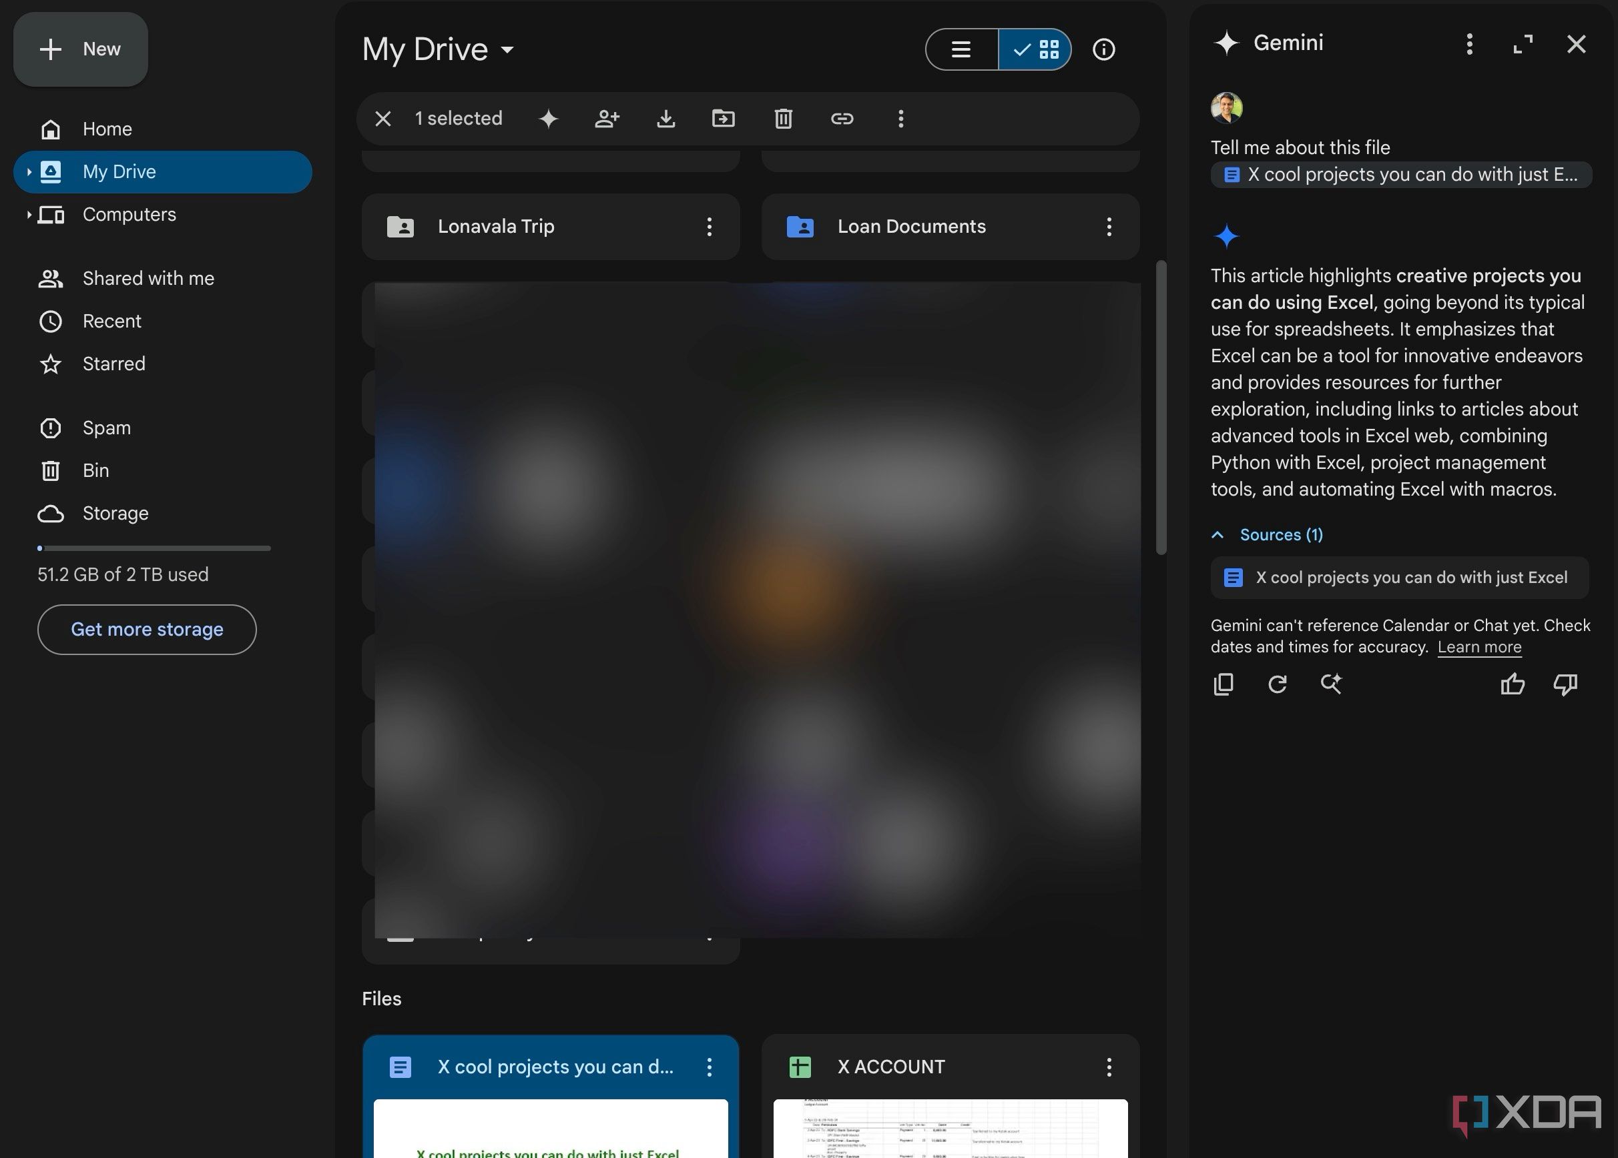Select My Drive in the sidebar

[163, 172]
